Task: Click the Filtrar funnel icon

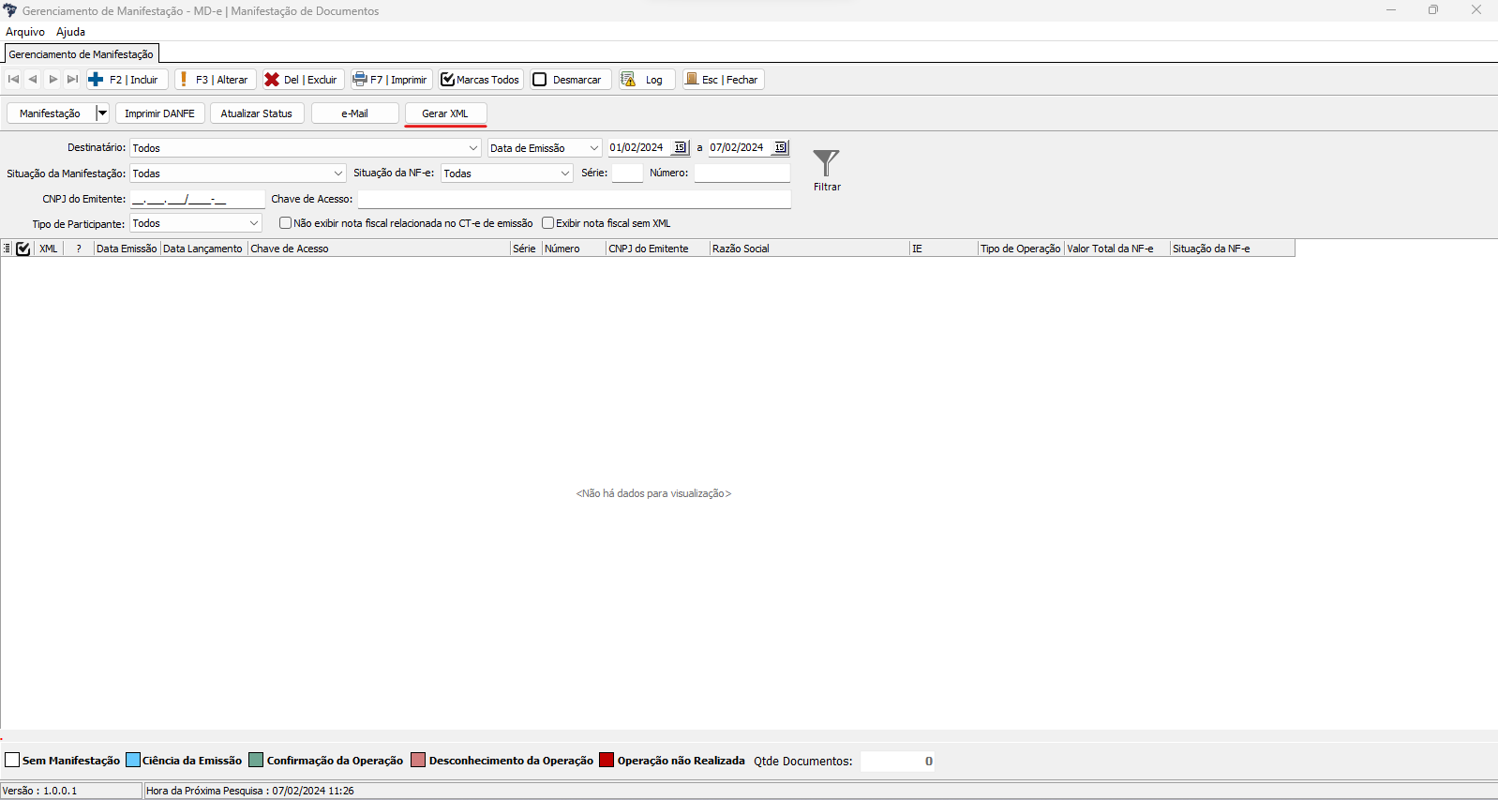Action: [x=826, y=164]
